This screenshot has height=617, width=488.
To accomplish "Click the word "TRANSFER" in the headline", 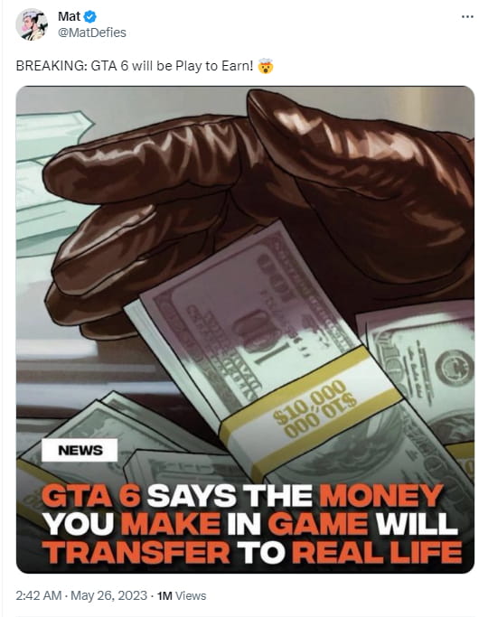I will tap(136, 553).
